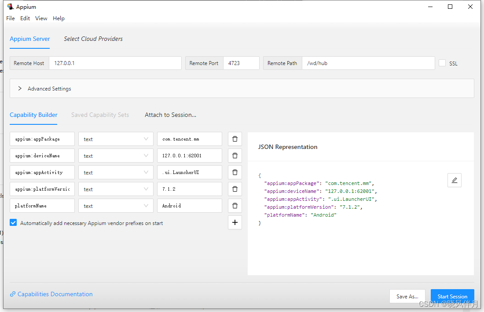
Task: Open type dropdown for platformName
Action: (116, 206)
